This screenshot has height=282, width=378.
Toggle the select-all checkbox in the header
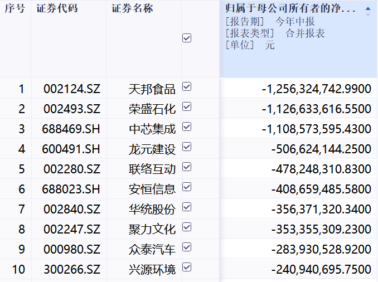pos(187,38)
